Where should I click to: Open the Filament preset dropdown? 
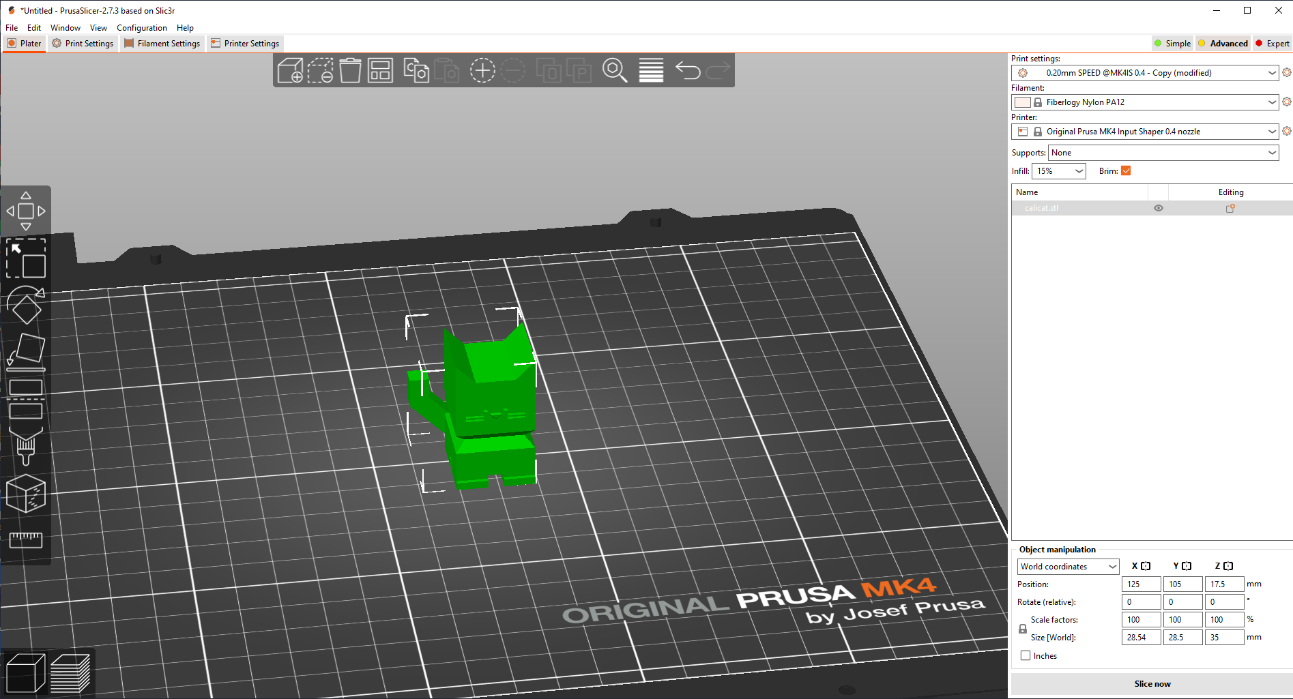point(1144,102)
